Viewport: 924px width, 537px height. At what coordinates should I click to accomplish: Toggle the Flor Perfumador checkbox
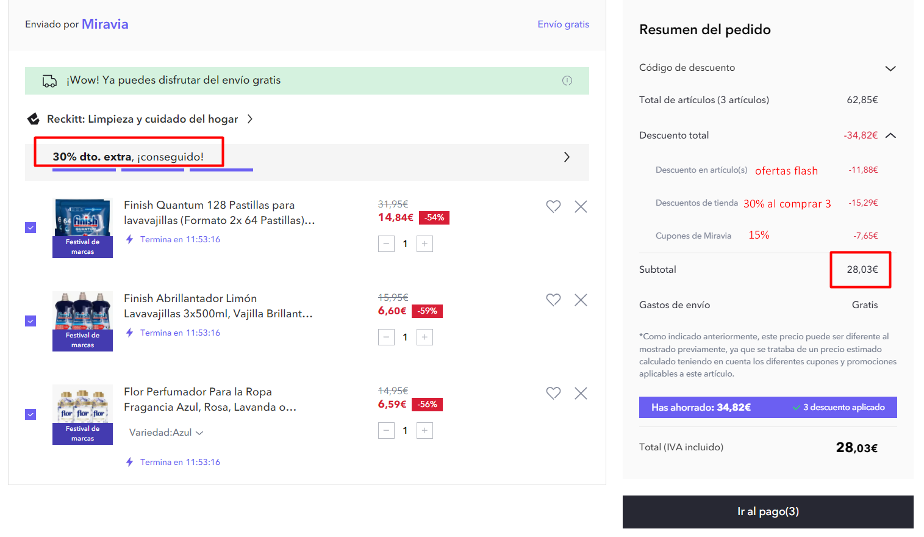click(30, 414)
